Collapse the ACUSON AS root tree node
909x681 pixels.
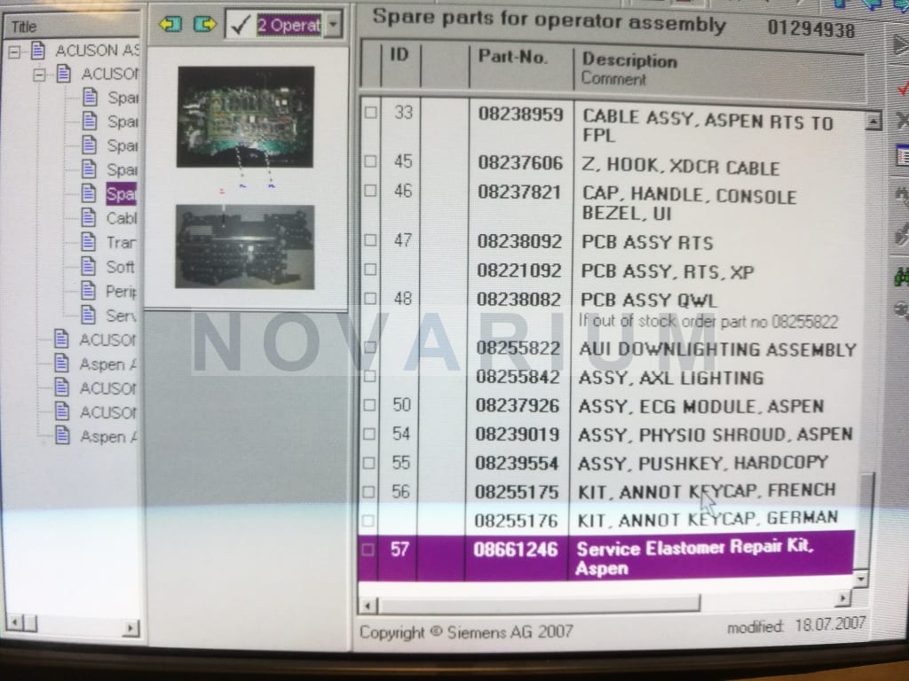pos(14,52)
